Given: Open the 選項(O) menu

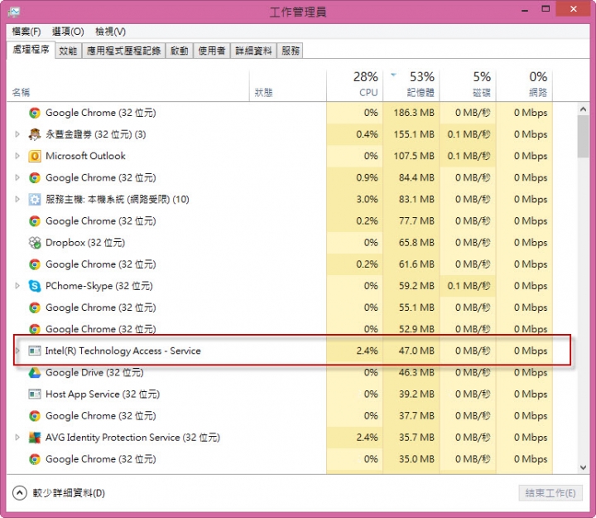Looking at the screenshot, I should coord(68,31).
